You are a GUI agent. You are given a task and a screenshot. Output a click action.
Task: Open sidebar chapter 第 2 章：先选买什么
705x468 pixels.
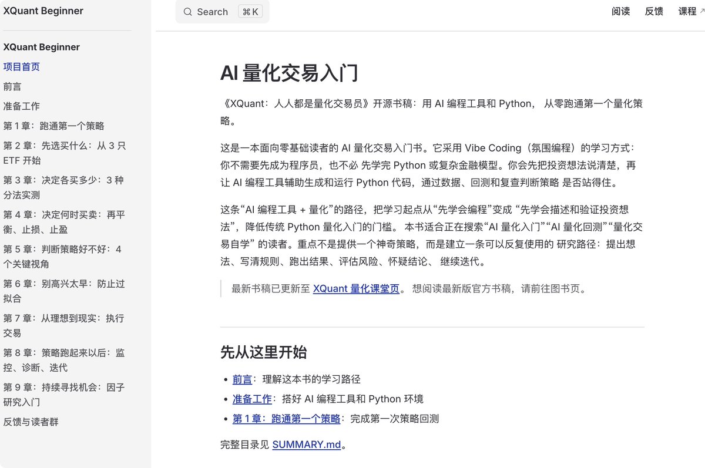tap(65, 153)
